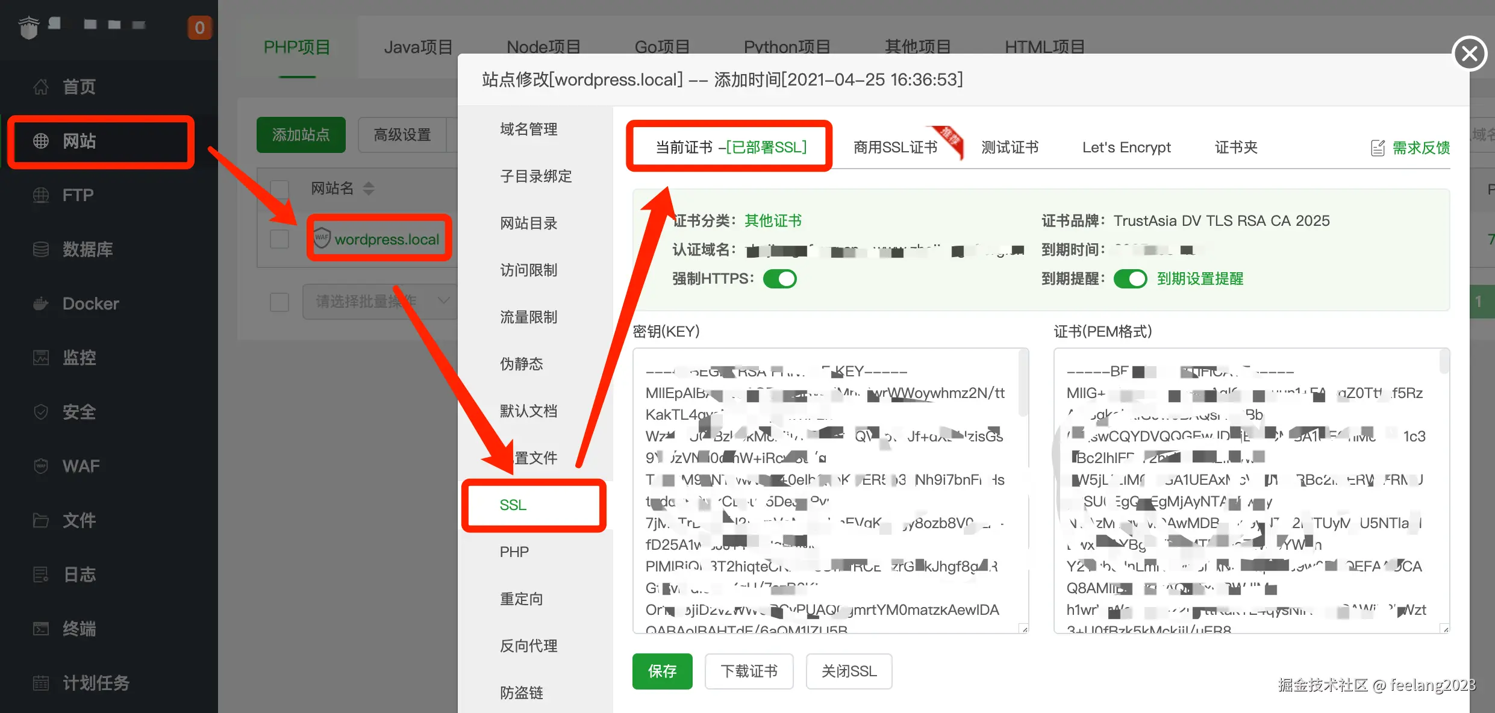Click the security shield icon in the sidebar
Image resolution: width=1495 pixels, height=713 pixels.
pos(41,412)
